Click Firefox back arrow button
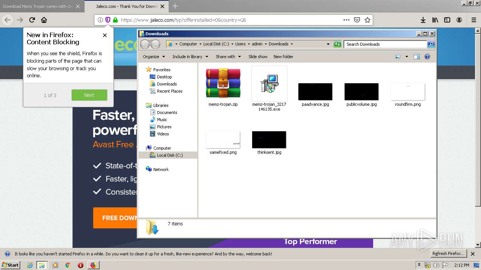Image resolution: width=481 pixels, height=270 pixels. coord(8,20)
